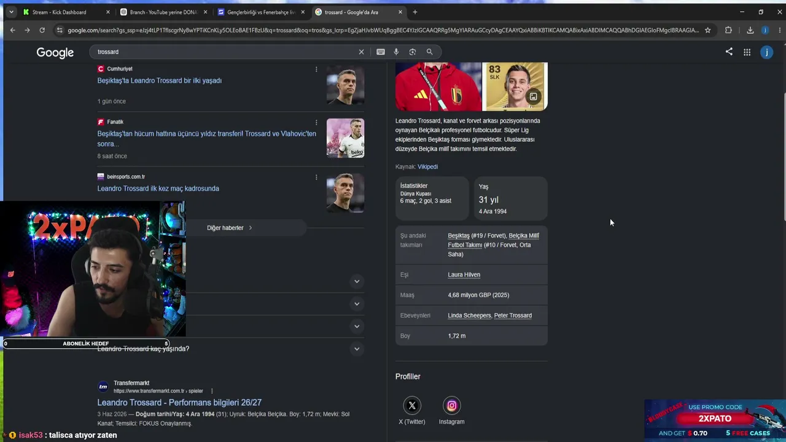786x442 pixels.
Task: Search by image with Google Lens
Action: [x=413, y=52]
